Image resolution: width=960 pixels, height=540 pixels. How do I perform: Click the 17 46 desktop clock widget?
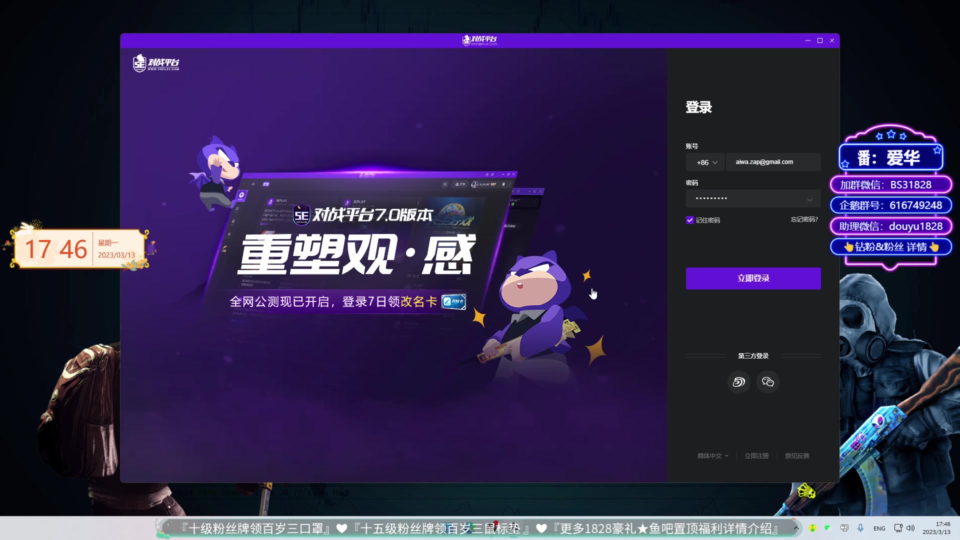(80, 248)
